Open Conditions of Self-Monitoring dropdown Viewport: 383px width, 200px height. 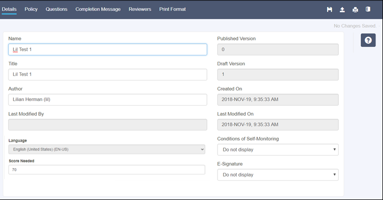tap(278, 149)
